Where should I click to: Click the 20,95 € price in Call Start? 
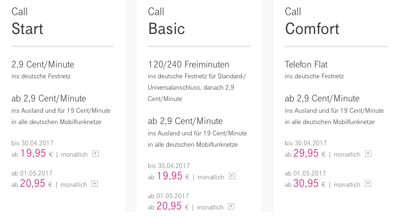33,184
